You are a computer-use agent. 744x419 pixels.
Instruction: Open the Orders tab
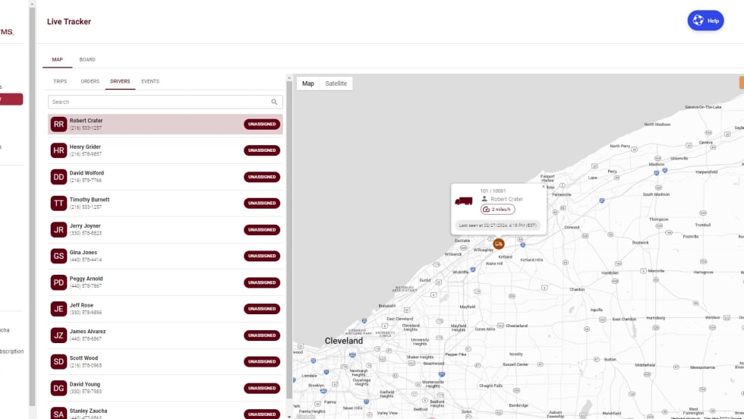[x=90, y=81]
